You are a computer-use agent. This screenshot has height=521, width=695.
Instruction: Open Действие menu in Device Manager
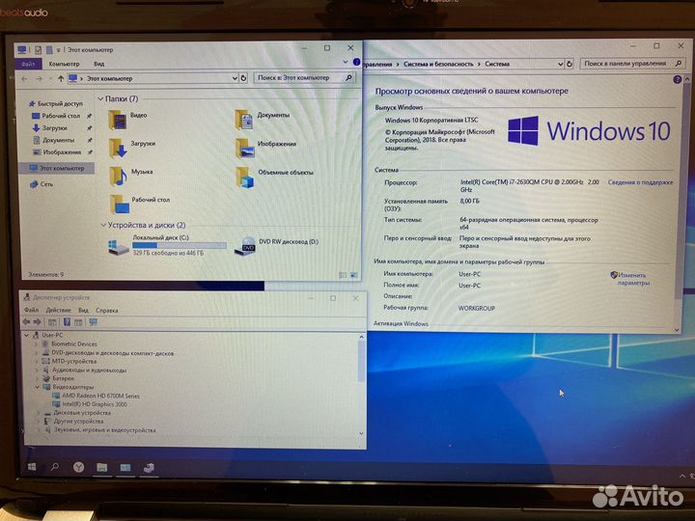point(58,310)
